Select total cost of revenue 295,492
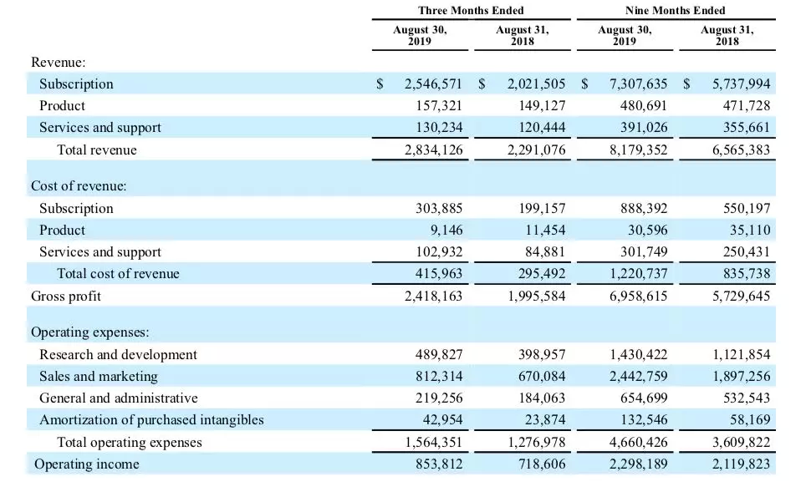 (542, 274)
